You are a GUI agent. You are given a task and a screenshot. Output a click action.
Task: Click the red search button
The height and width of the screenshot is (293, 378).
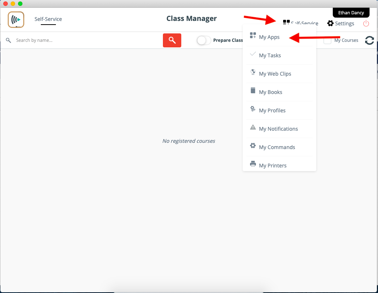(172, 40)
